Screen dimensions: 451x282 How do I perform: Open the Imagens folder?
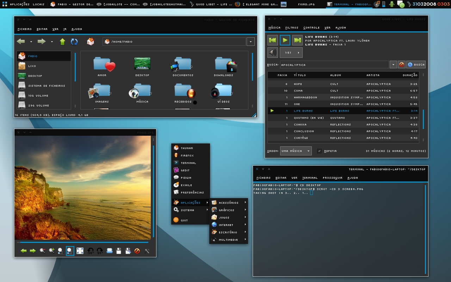coord(101,93)
